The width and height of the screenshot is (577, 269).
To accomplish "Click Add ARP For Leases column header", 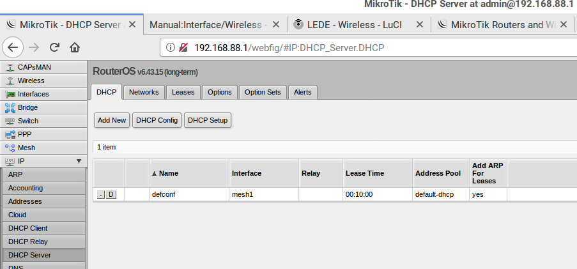I will pyautogui.click(x=488, y=173).
